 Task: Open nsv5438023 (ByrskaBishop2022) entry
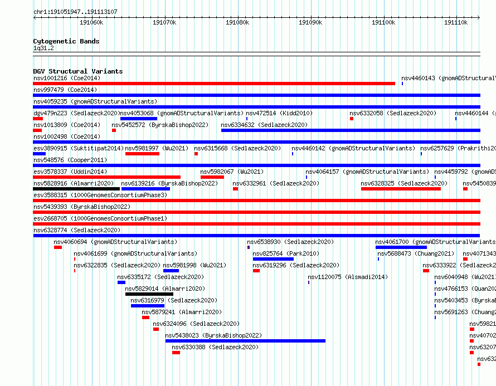[213, 335]
